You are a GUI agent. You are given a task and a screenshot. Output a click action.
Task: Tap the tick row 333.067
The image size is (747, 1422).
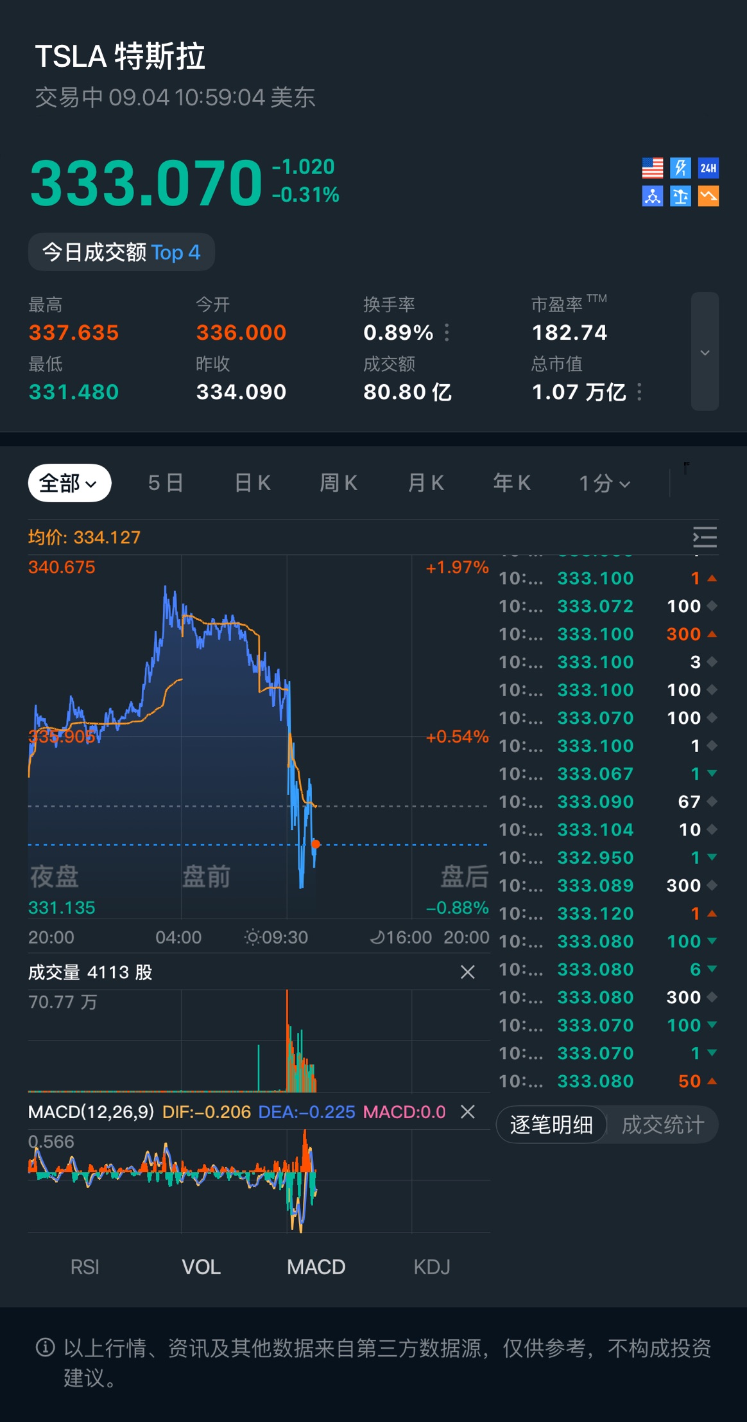[x=608, y=773]
